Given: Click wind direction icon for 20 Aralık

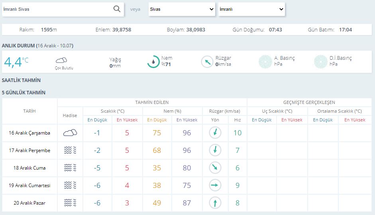Looking at the screenshot, I should pyautogui.click(x=215, y=203).
